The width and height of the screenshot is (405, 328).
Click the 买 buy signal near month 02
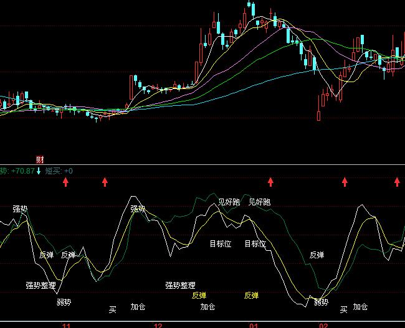343,309
